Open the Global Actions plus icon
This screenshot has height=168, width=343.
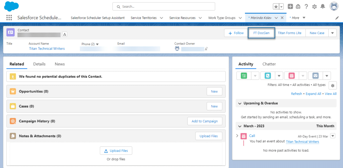[x=290, y=7]
